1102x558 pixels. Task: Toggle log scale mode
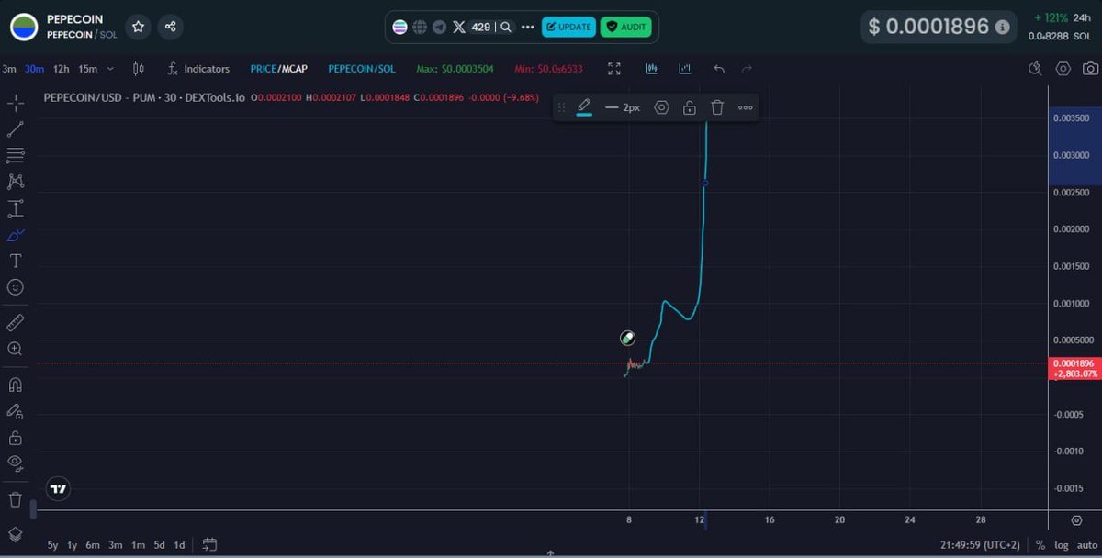coord(1061,545)
